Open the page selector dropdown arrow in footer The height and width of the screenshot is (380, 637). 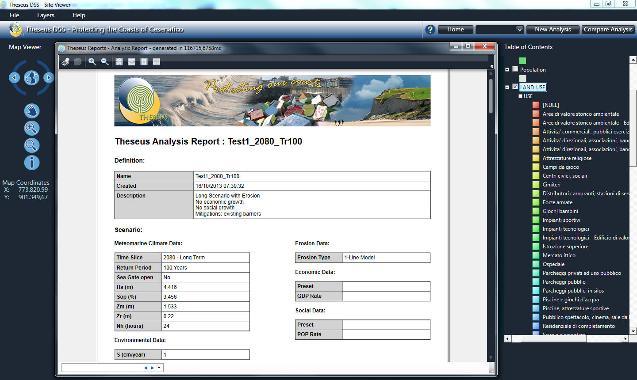point(159,368)
